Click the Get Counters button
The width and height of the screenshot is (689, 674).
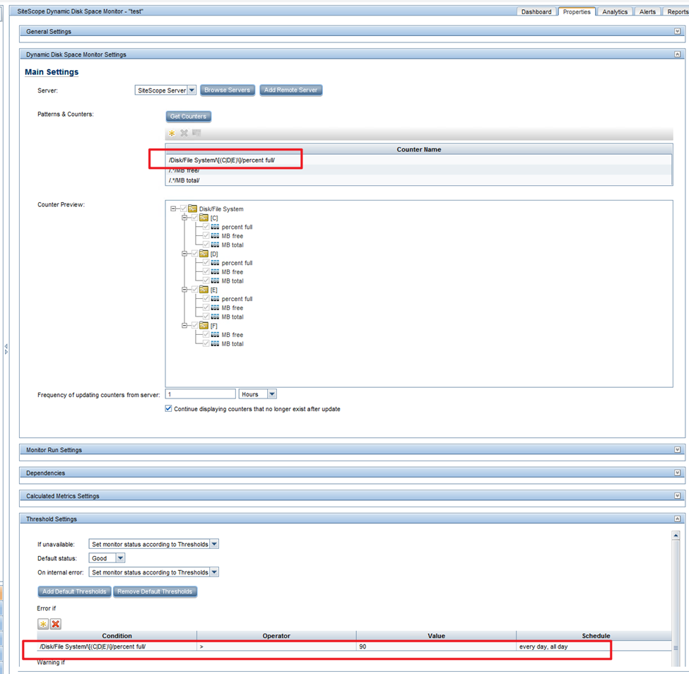pos(189,117)
